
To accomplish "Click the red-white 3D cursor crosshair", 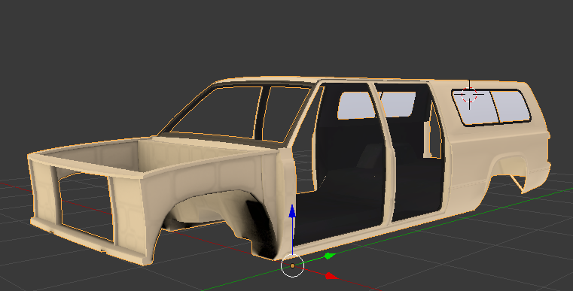I will point(469,95).
